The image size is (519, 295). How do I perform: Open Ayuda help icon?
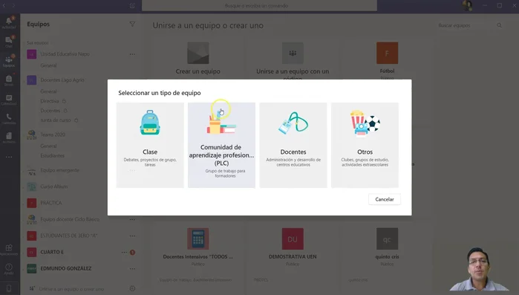click(9, 269)
